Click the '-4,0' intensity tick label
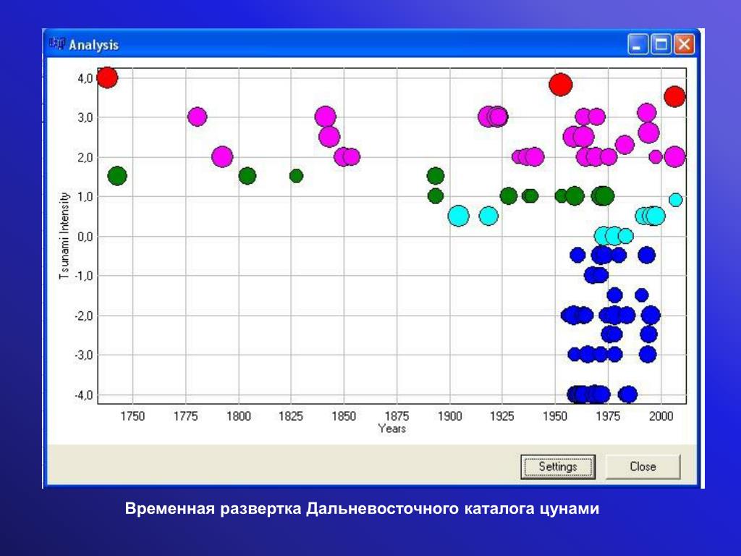The width and height of the screenshot is (741, 556). click(83, 395)
